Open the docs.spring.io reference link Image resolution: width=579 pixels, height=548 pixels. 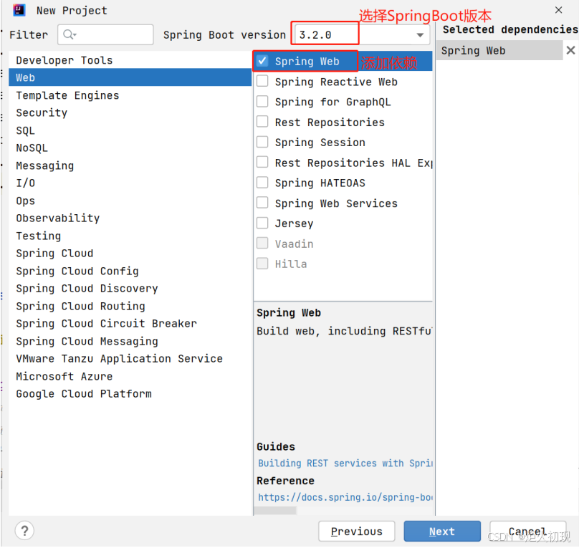click(345, 497)
